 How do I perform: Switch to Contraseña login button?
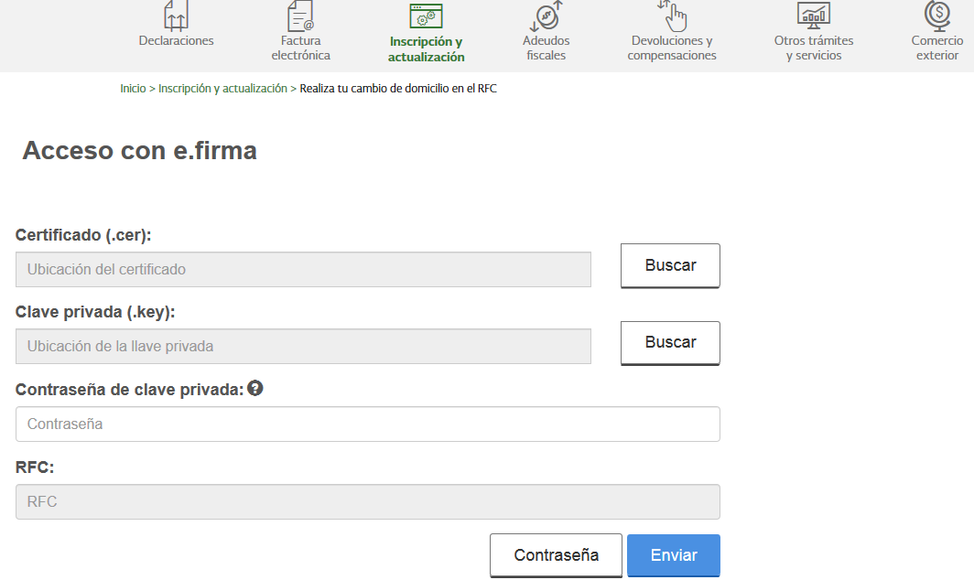(556, 555)
